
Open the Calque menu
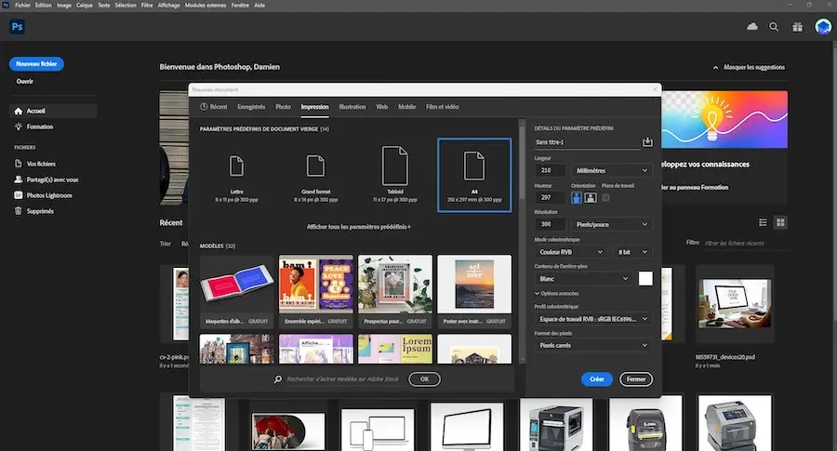(x=84, y=6)
